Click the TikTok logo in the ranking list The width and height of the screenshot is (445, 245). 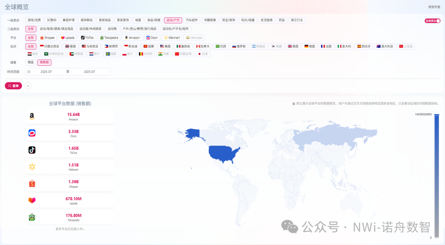tap(32, 150)
